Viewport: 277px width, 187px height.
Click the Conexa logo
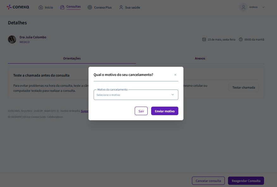[x=18, y=7]
